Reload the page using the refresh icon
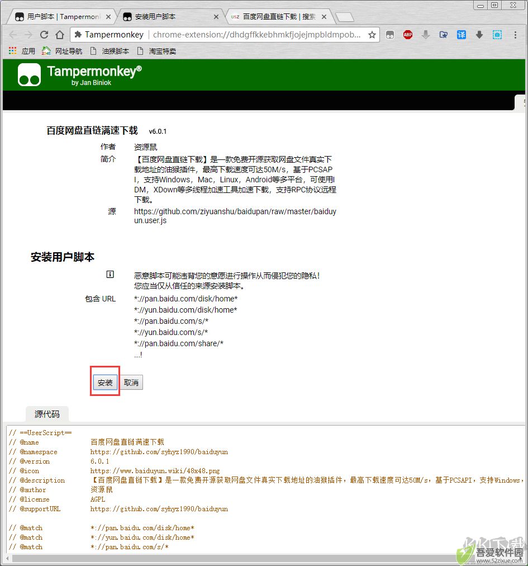 coord(44,35)
